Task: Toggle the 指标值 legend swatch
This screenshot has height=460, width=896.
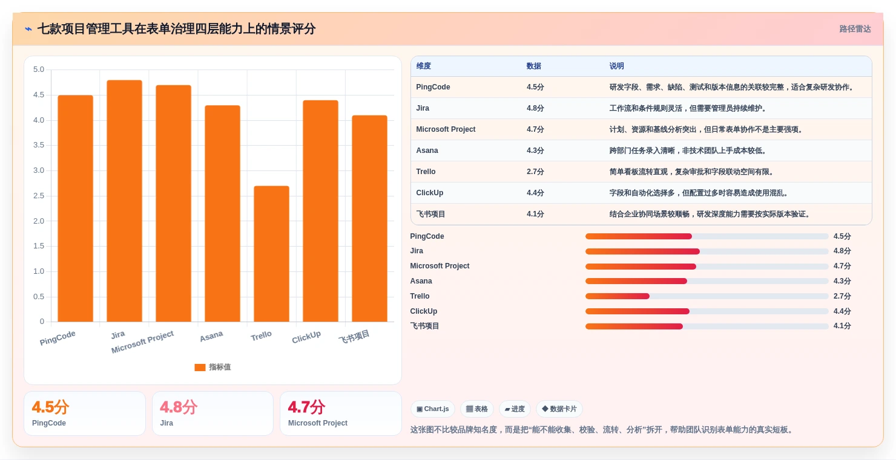Action: pos(200,368)
